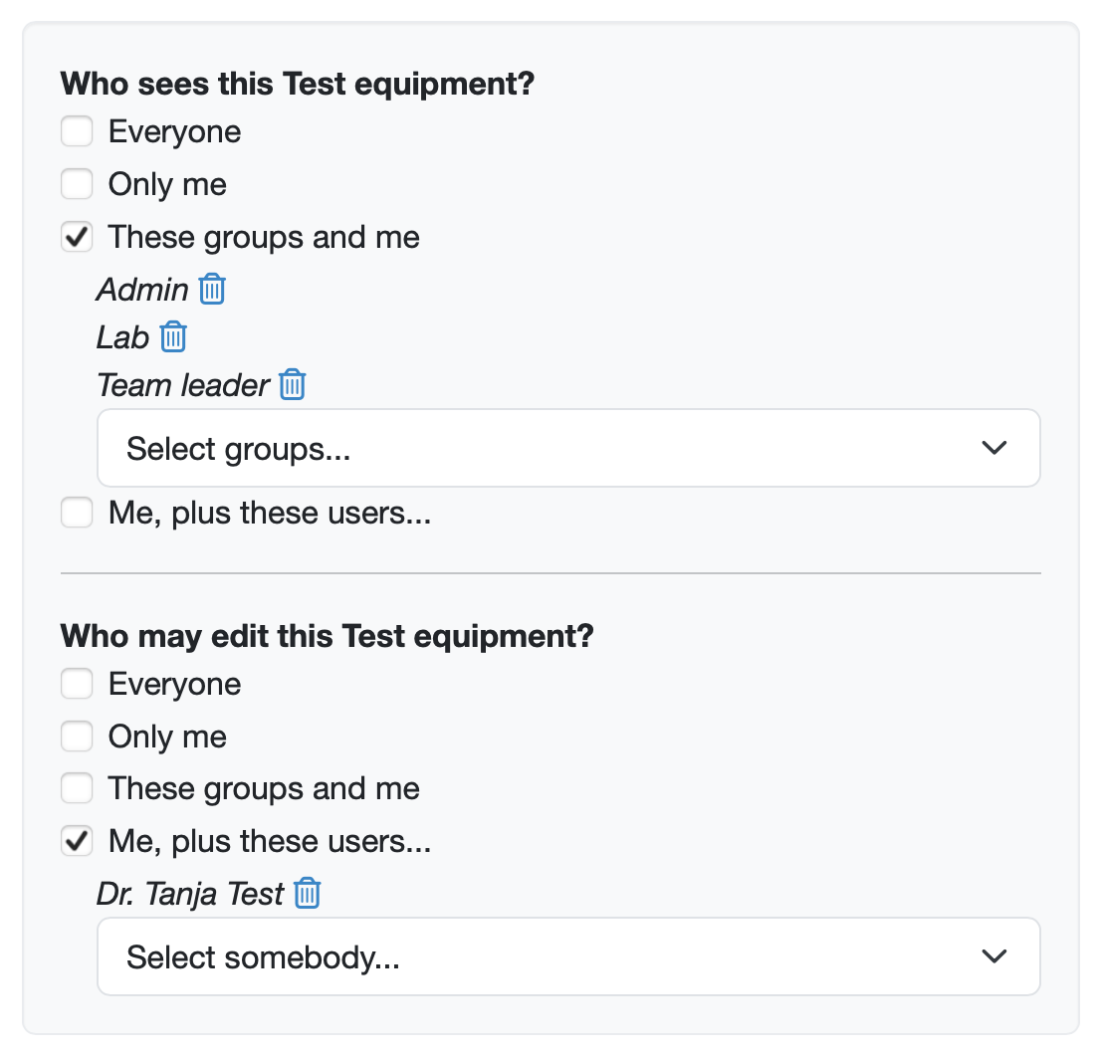This screenshot has width=1103, height=1055.
Task: Click the Dr. Tanja Test user name
Action: point(190,894)
